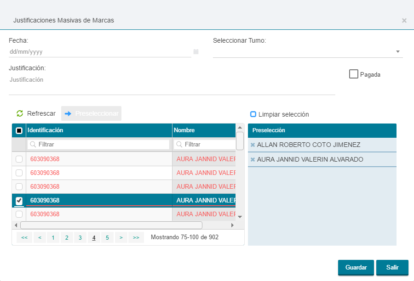Click the Identificación filter input field

pos(98,144)
